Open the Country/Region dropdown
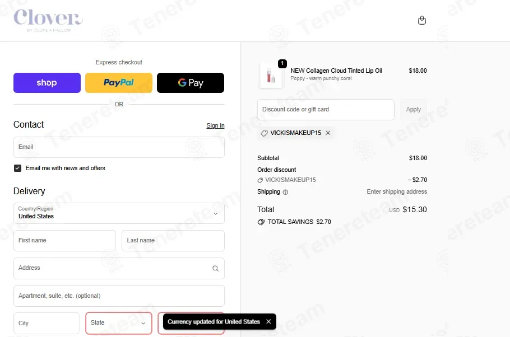Image resolution: width=510 pixels, height=337 pixels. [x=119, y=213]
